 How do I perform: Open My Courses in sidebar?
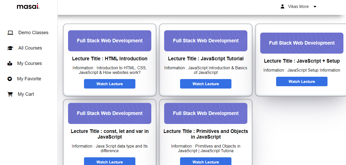(30, 63)
